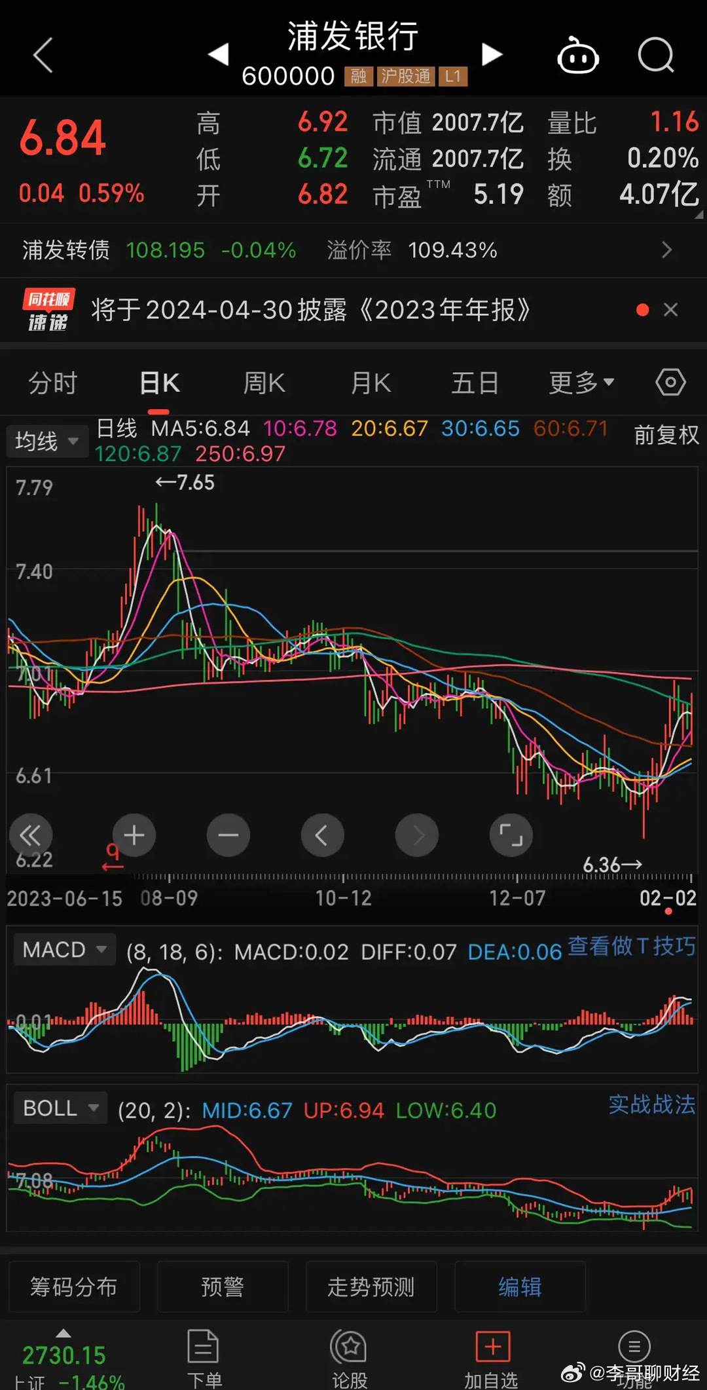Tap the DEA:0.06 value
The image size is (707, 1390).
click(x=515, y=952)
